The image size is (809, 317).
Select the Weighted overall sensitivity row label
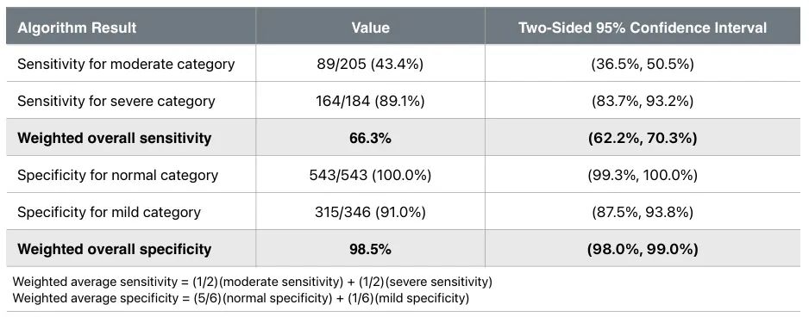pyautogui.click(x=114, y=138)
